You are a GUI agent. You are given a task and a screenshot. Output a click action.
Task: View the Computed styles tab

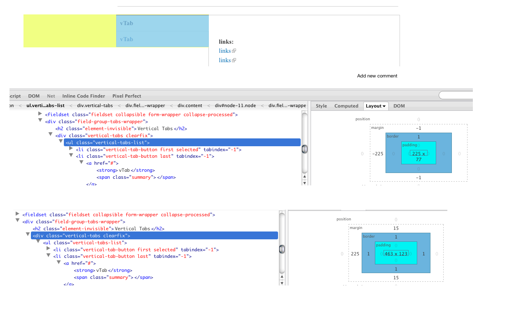[346, 106]
